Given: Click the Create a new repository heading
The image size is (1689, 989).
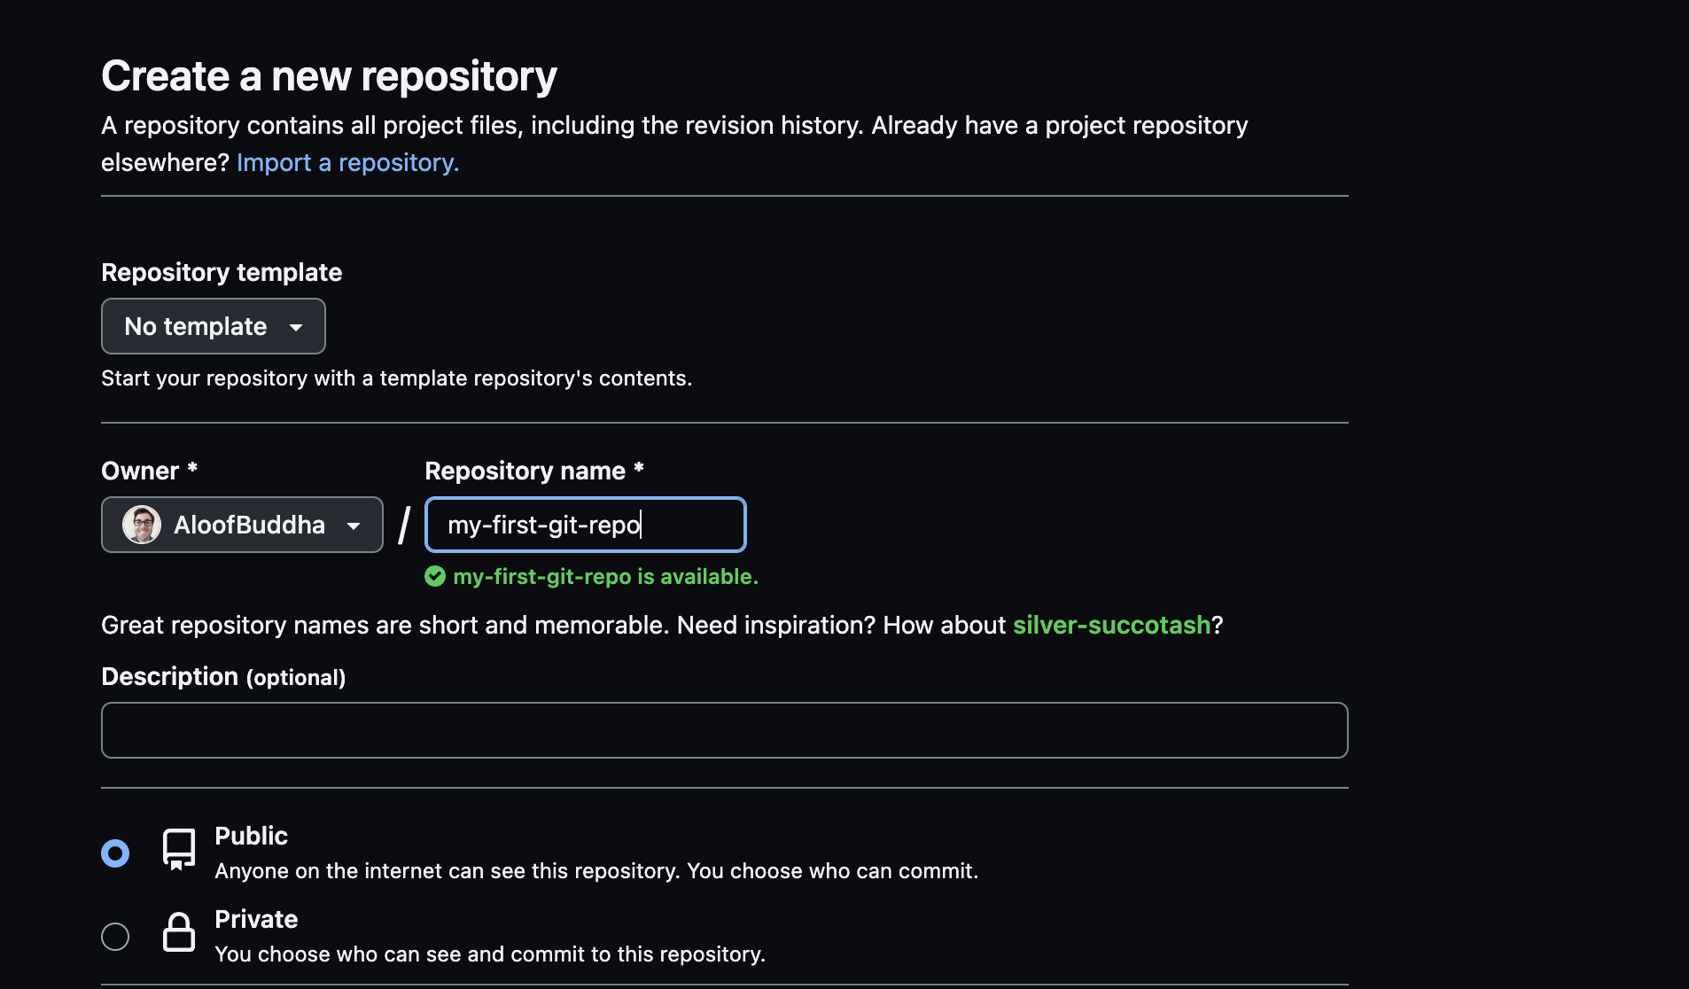Looking at the screenshot, I should coord(329,75).
